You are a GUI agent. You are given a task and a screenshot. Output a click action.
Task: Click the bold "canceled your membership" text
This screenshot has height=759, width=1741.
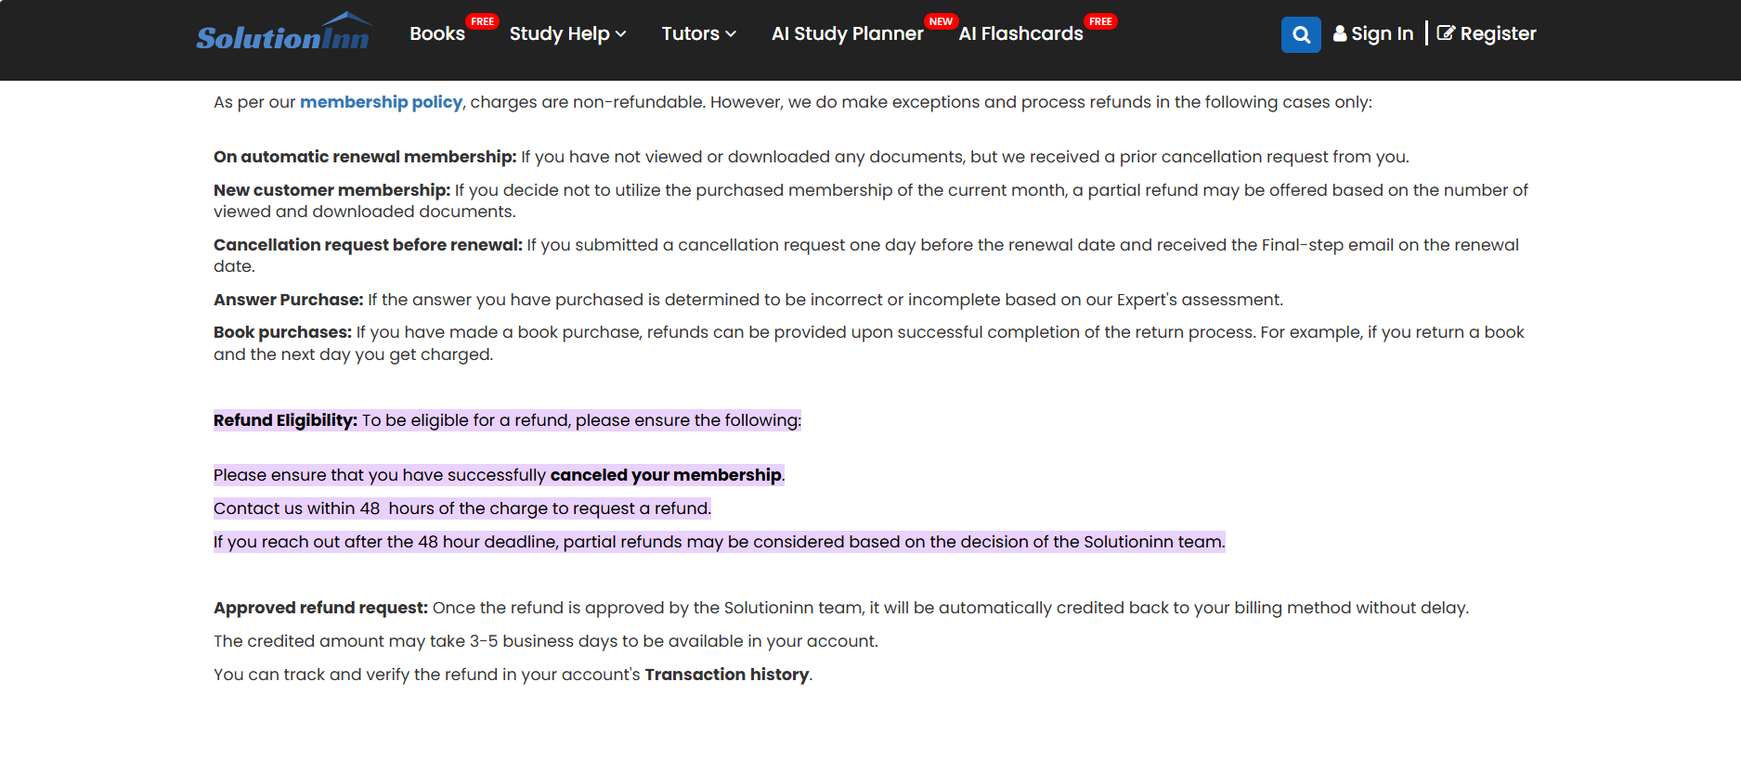[666, 475]
